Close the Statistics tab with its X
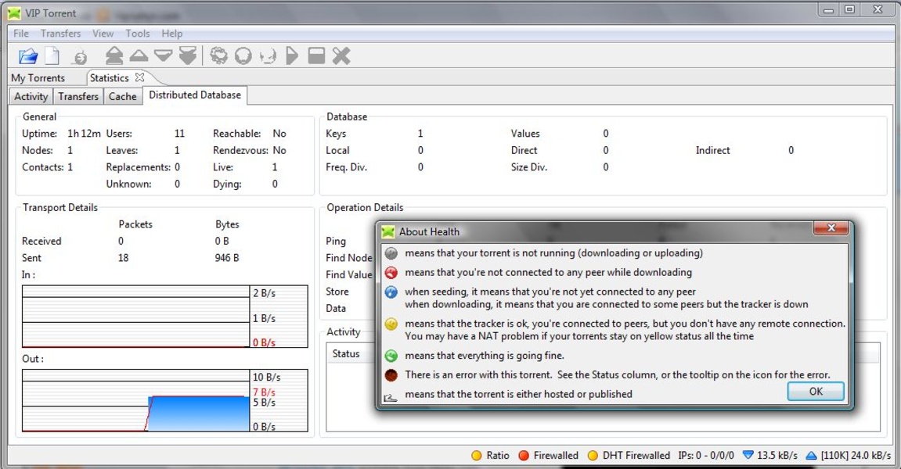Screen dimensions: 901x469 point(139,77)
